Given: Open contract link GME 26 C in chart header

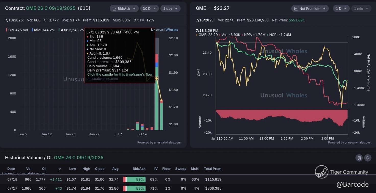Looking at the screenshot, I should pos(51,8).
